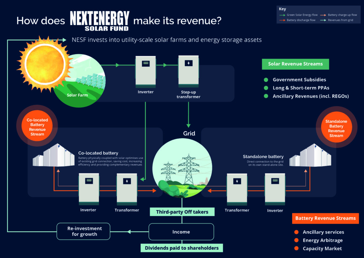
Task: Select the Inverter icon below the sun
Action: pyautogui.click(x=146, y=71)
